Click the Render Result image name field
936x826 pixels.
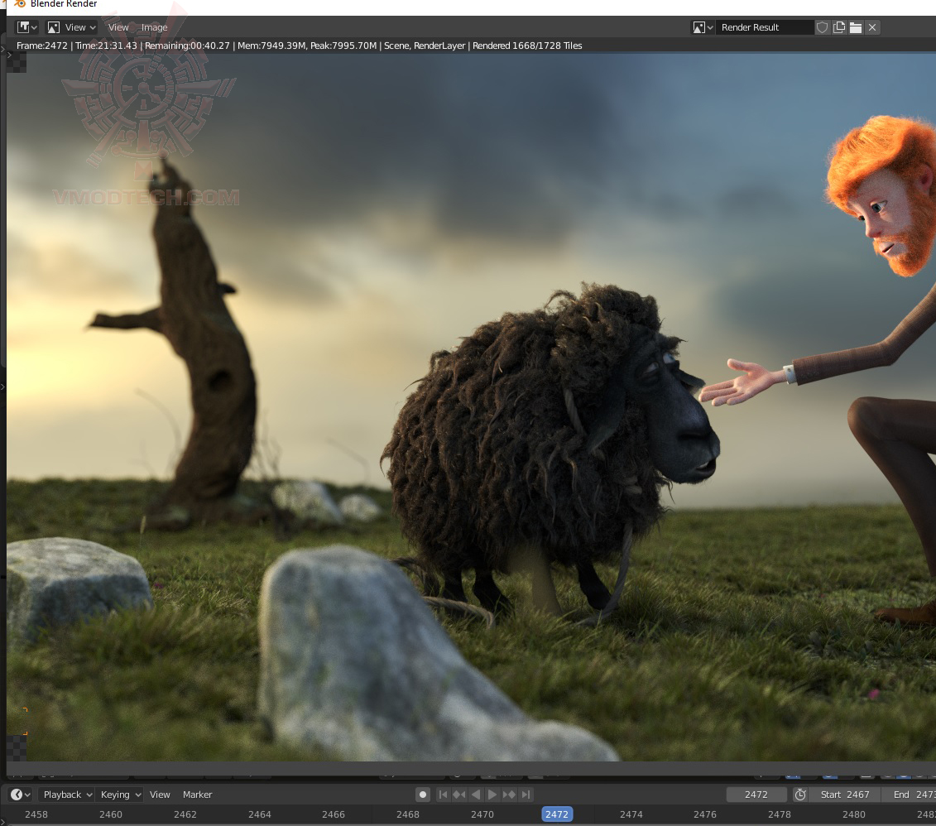tap(764, 27)
